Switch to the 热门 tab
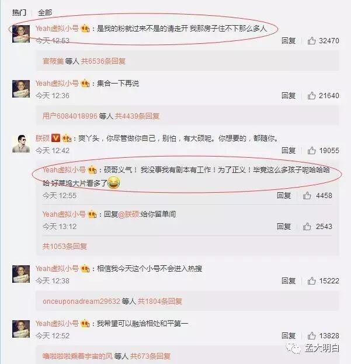The height and width of the screenshot is (364, 351). click(19, 12)
